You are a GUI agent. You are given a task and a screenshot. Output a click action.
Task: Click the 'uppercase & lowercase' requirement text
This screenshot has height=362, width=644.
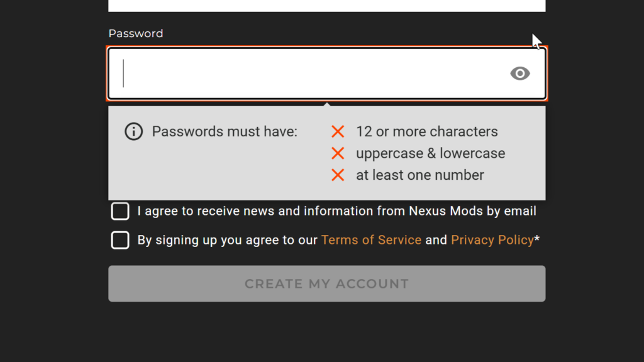pos(430,153)
